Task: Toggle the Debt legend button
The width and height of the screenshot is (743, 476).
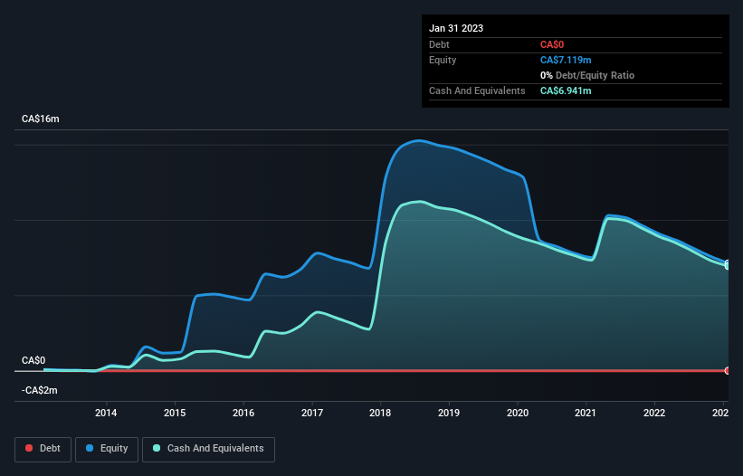Action: coord(43,449)
